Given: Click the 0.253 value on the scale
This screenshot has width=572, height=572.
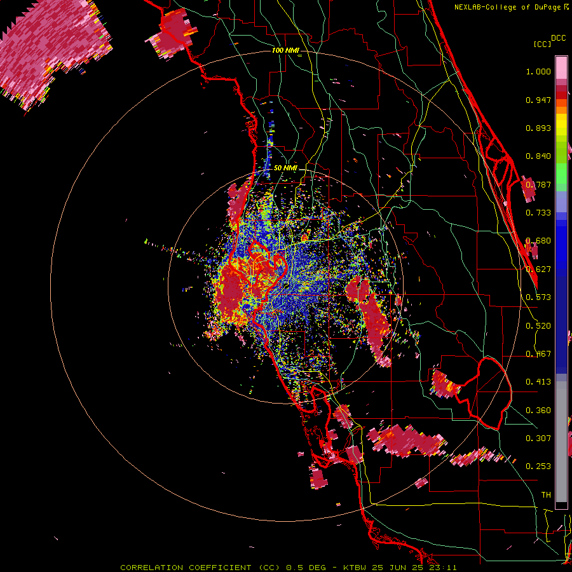Looking at the screenshot, I should (x=538, y=466).
